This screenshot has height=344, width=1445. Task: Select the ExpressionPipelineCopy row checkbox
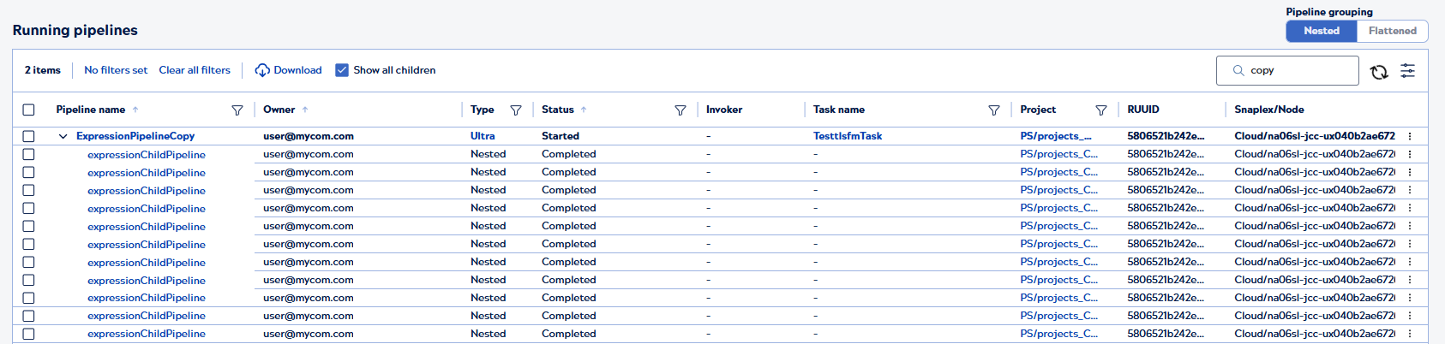tap(29, 136)
